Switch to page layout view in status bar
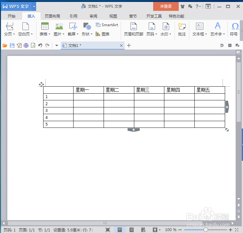Viewport: 243px width, 233px height. click(120, 230)
